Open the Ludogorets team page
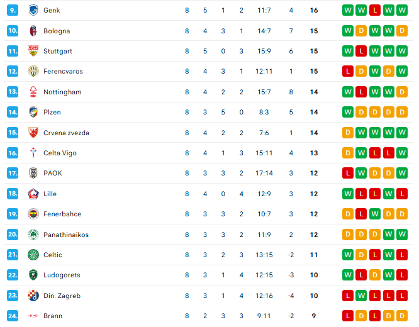 [62, 275]
